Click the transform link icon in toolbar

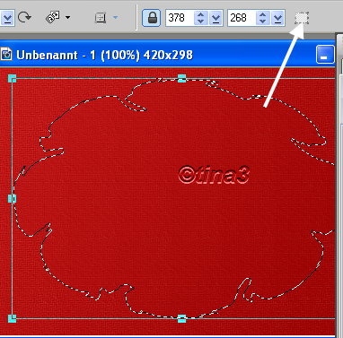click(53, 17)
